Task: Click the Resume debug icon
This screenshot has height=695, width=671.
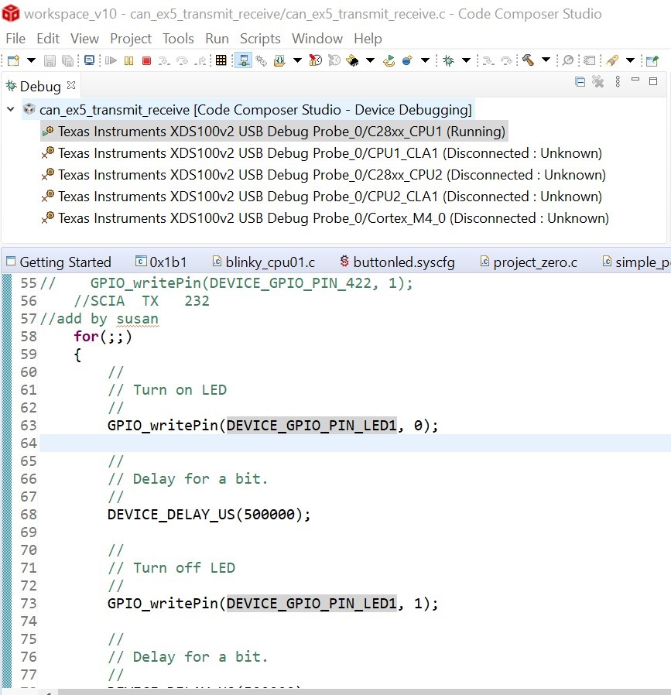Action: (111, 60)
